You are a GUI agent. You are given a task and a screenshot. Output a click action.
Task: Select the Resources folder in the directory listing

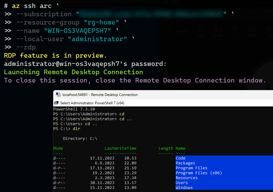point(187,178)
